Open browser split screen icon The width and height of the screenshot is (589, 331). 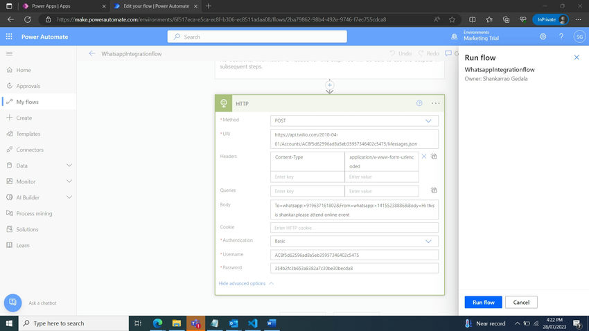coord(472,19)
